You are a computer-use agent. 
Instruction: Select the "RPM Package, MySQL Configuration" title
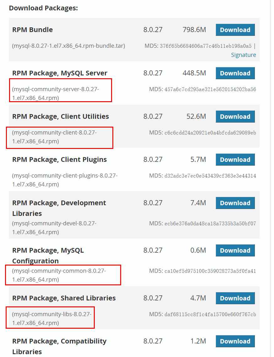[x=48, y=255]
